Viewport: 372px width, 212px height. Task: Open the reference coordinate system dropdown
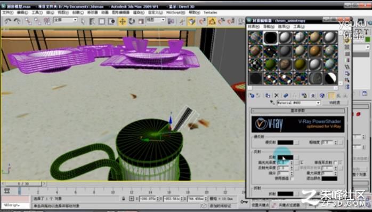click(x=156, y=20)
